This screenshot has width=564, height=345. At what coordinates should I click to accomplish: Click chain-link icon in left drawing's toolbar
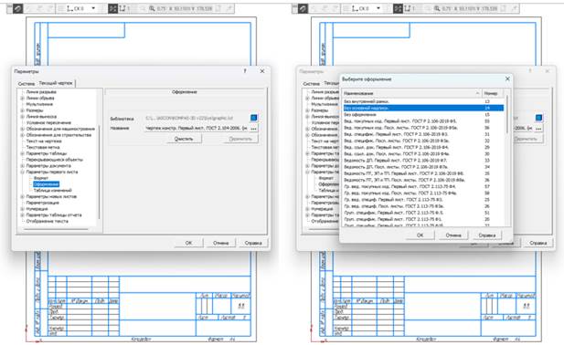click(x=18, y=8)
